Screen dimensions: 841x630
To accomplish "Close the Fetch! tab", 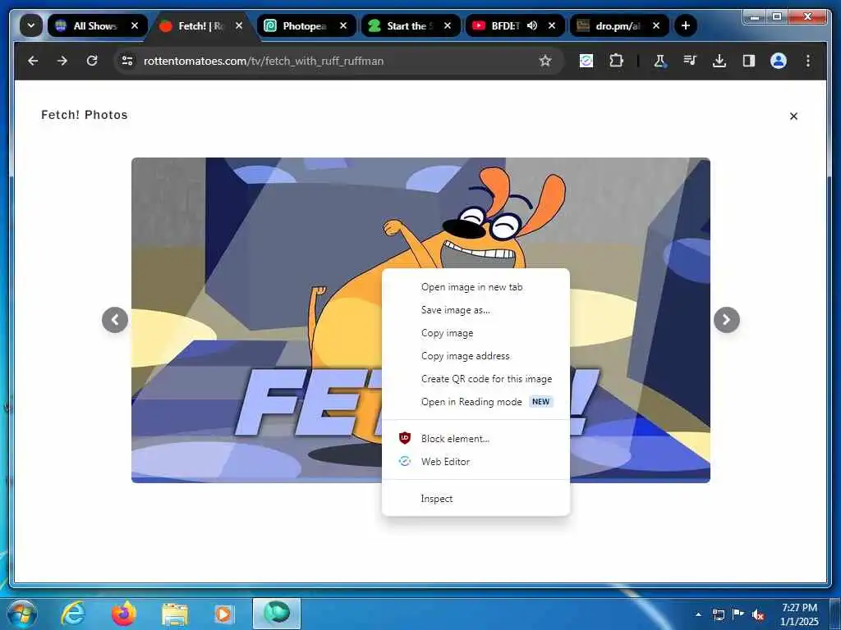I will [239, 25].
